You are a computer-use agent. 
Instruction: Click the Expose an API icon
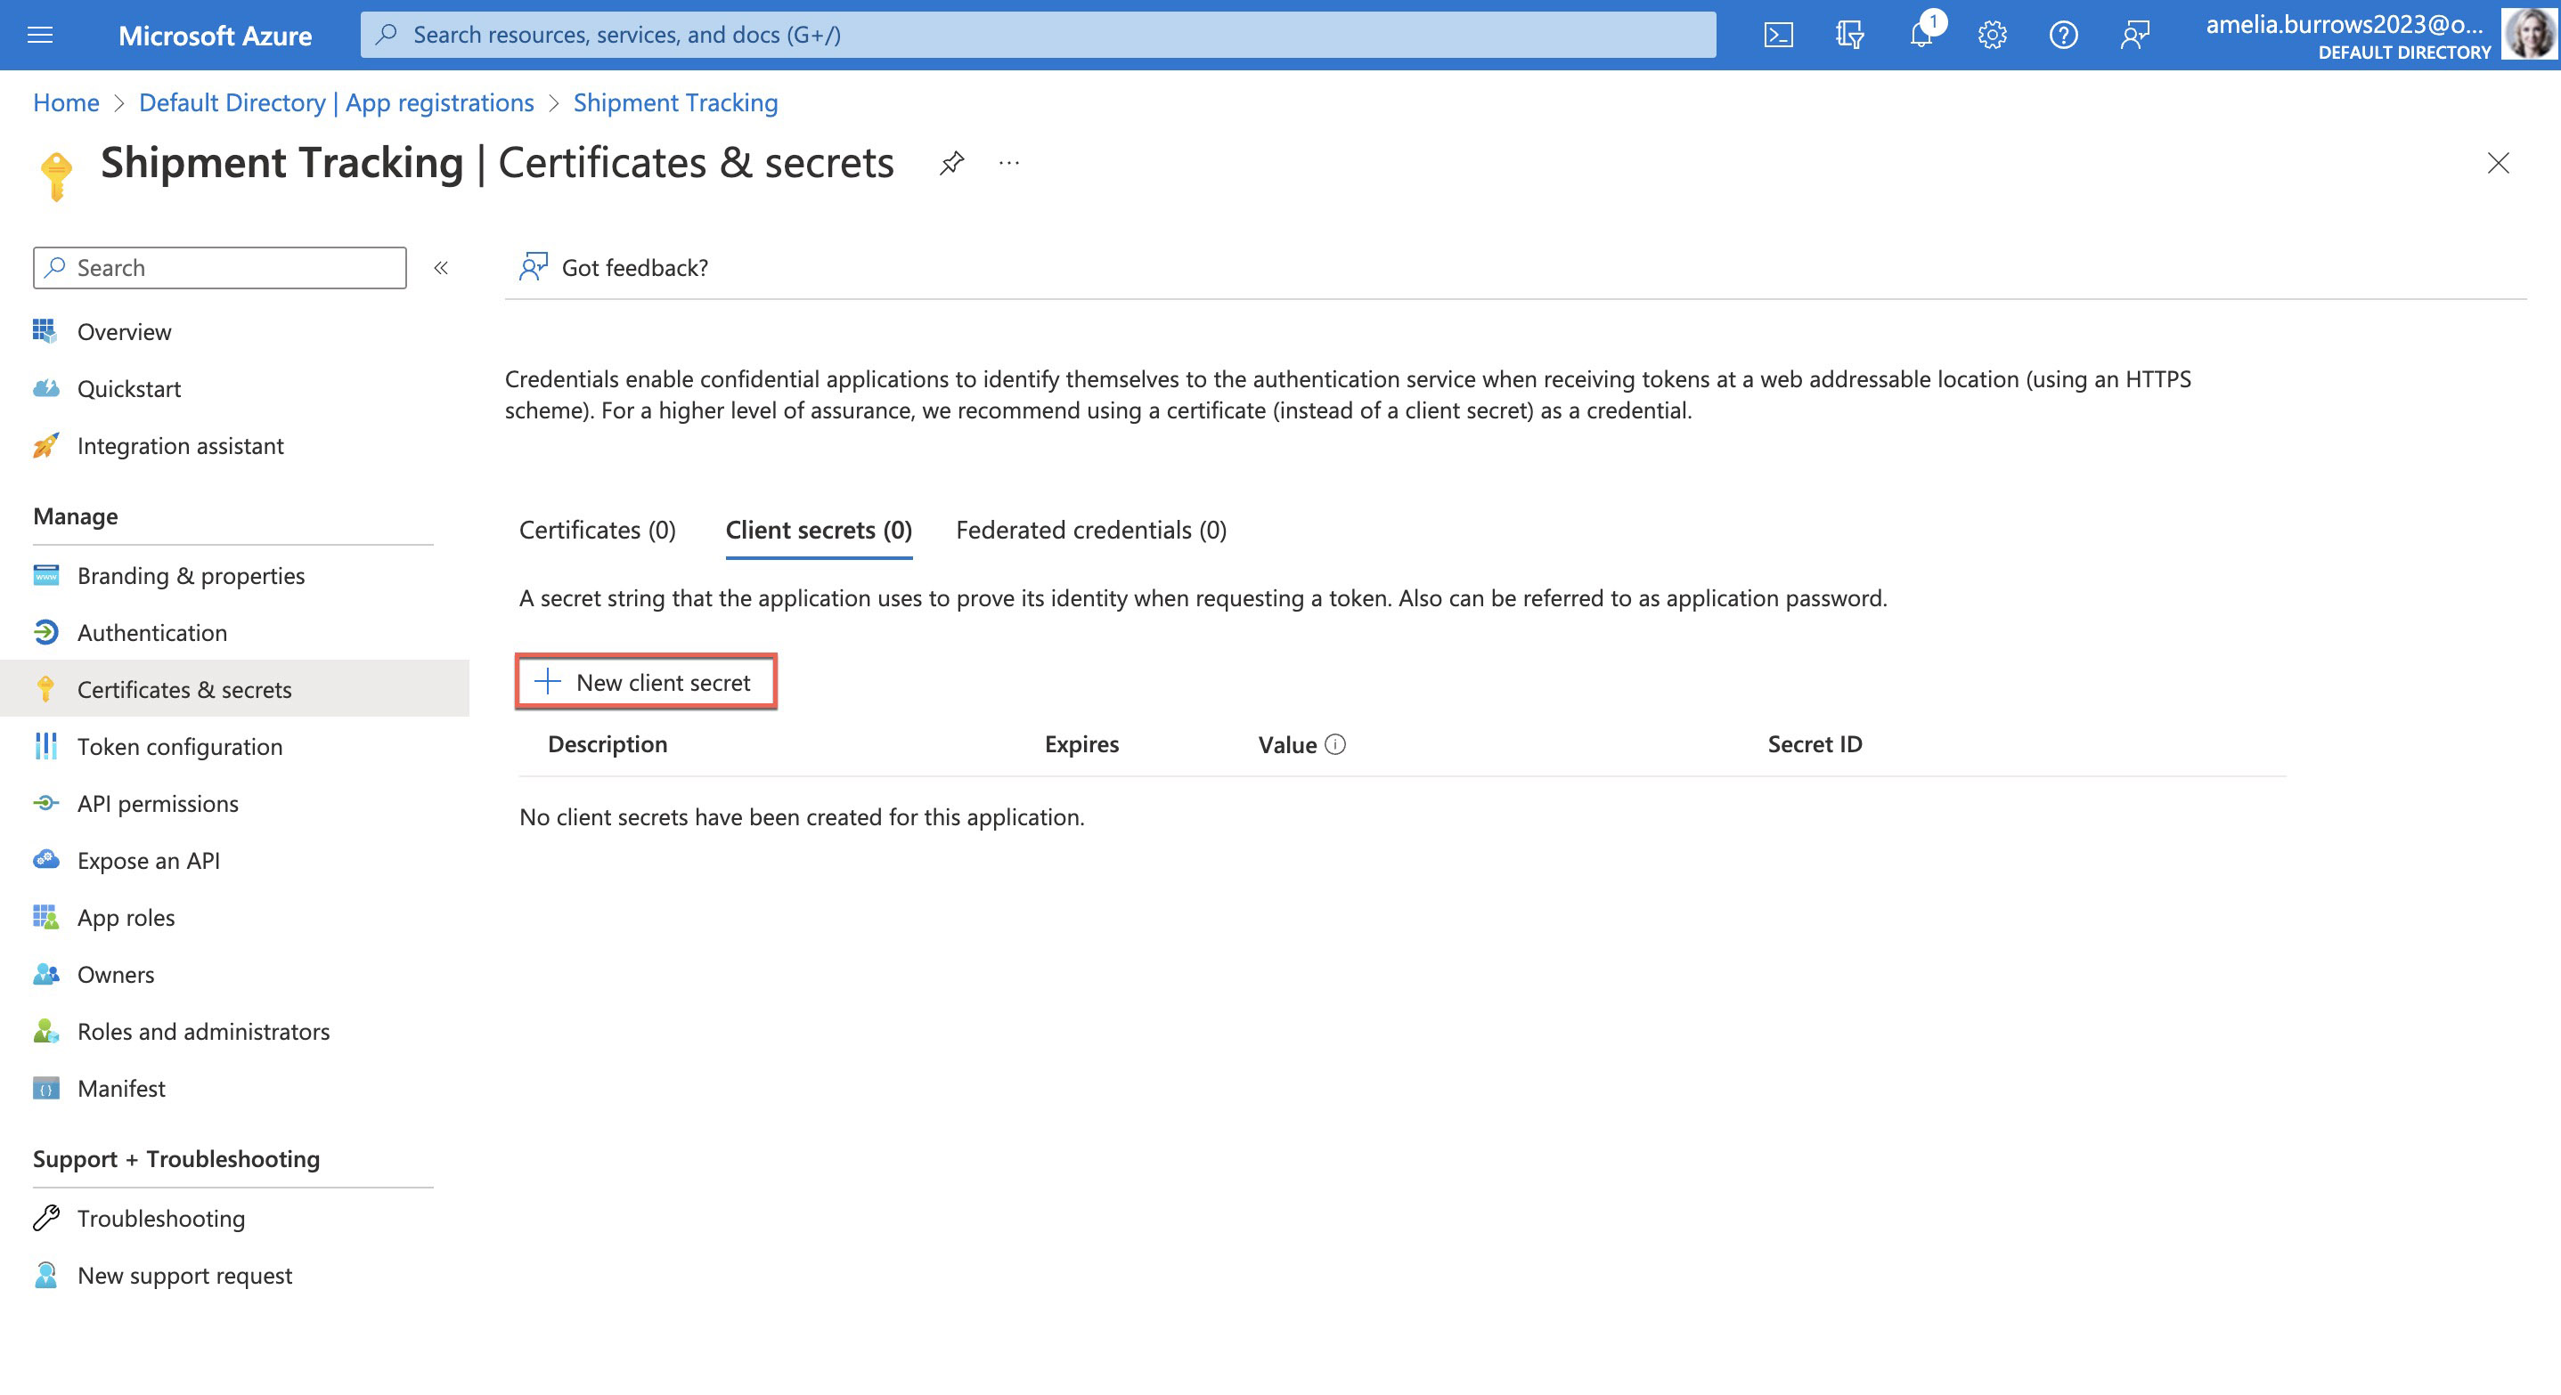[x=45, y=859]
